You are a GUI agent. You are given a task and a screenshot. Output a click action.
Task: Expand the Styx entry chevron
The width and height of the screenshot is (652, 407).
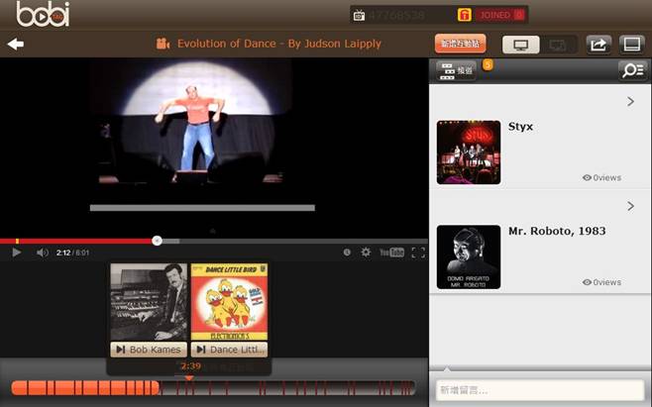630,101
